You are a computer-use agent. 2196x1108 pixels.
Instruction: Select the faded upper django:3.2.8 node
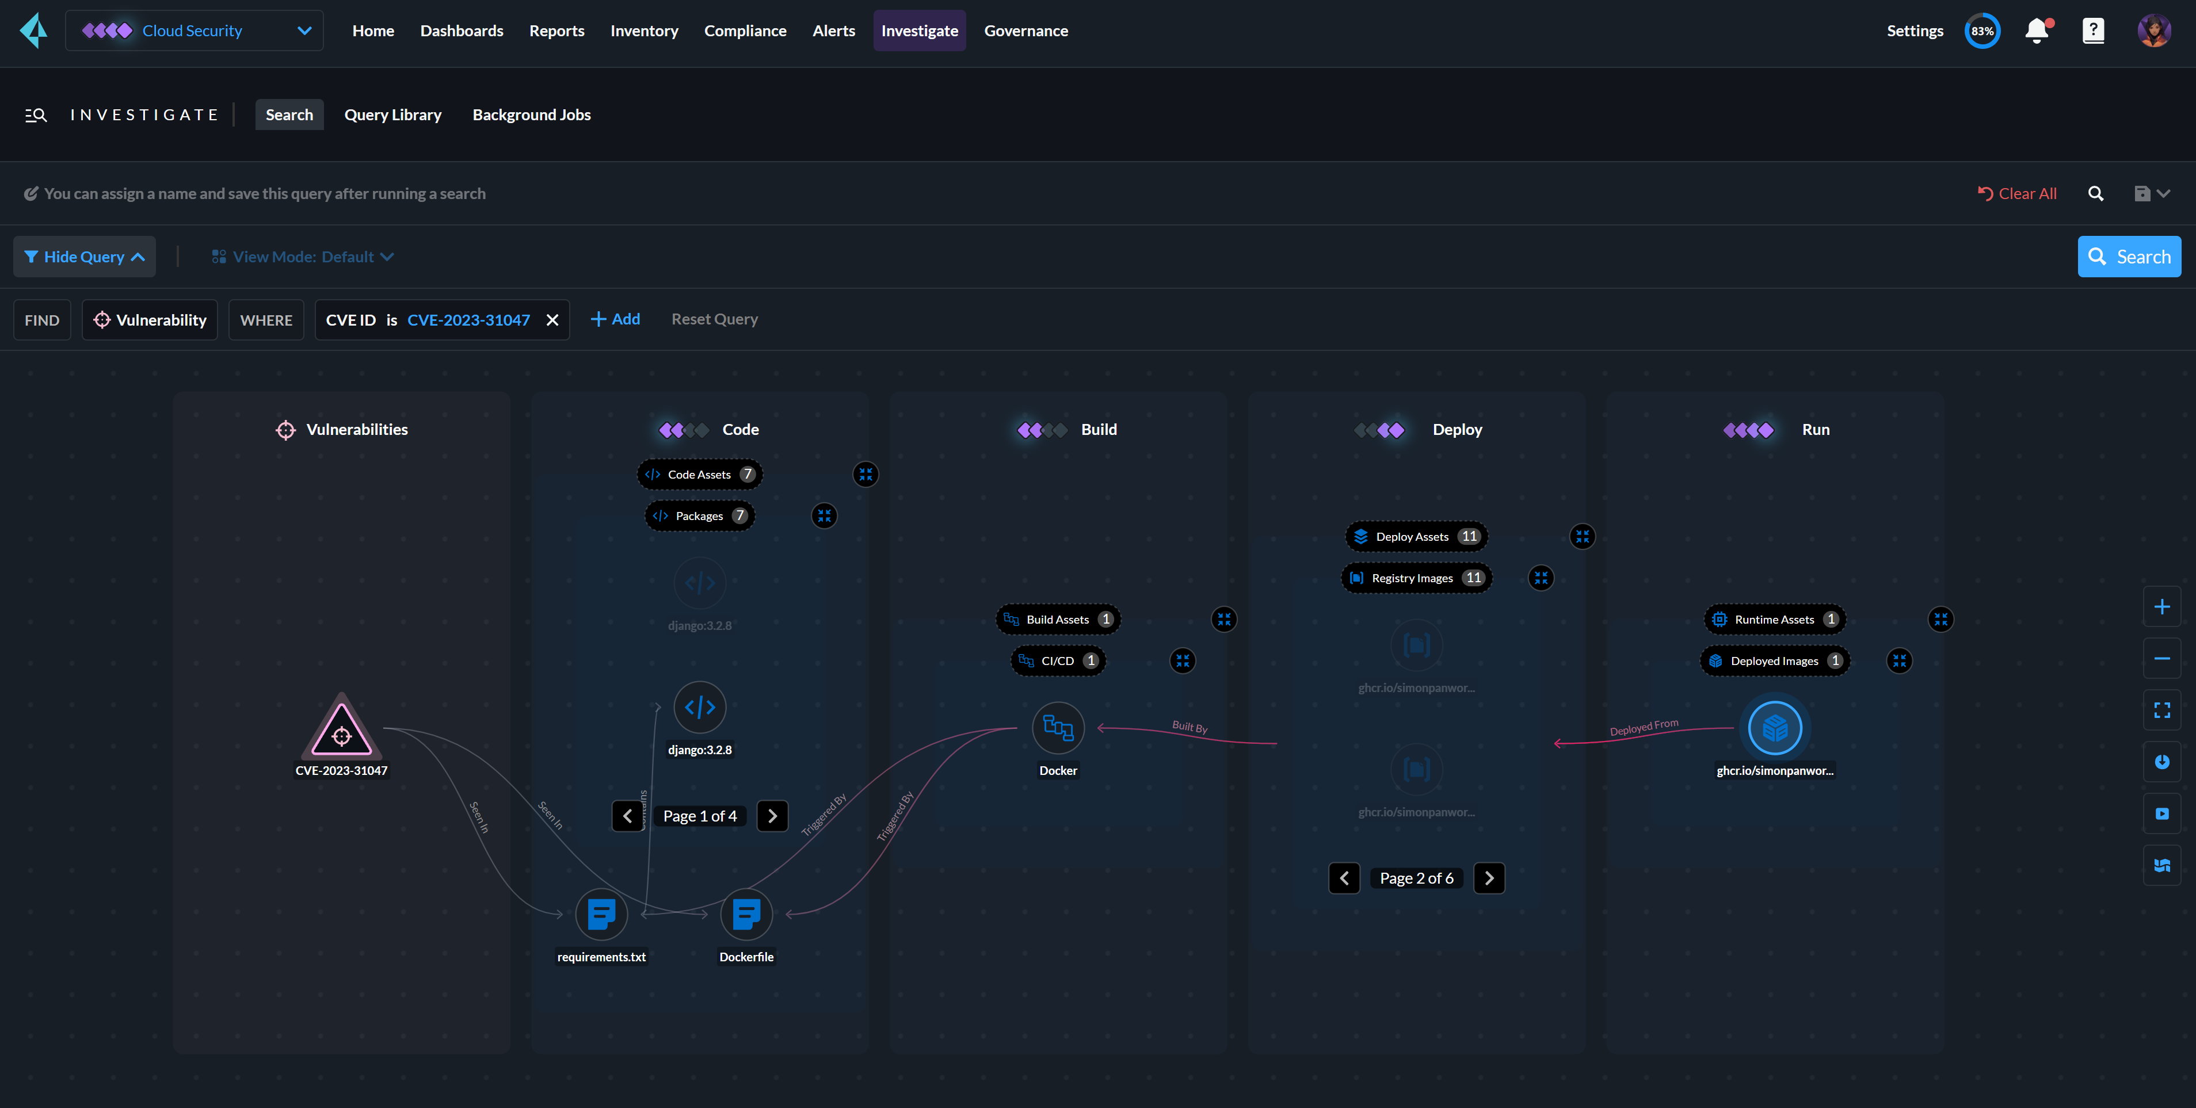tap(700, 583)
